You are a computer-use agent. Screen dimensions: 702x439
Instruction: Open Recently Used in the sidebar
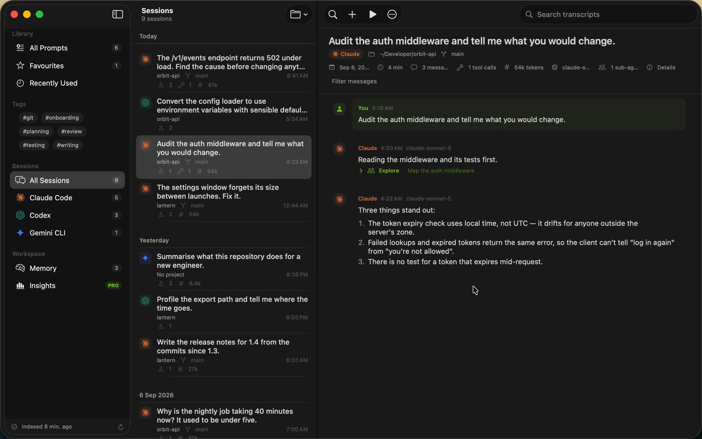click(x=67, y=83)
